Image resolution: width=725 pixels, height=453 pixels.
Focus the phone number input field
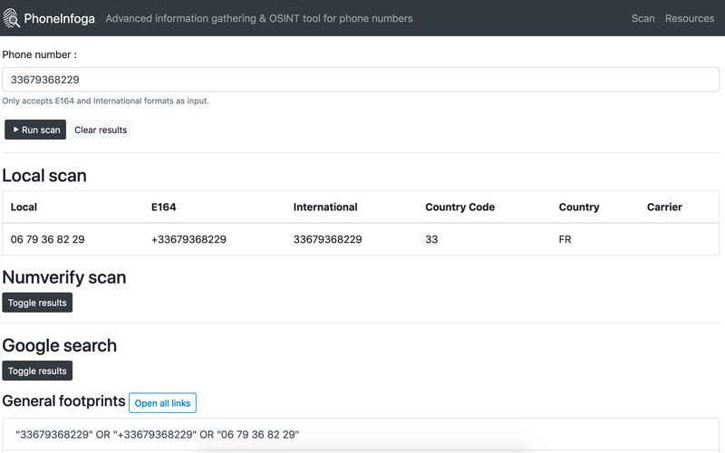tap(361, 80)
